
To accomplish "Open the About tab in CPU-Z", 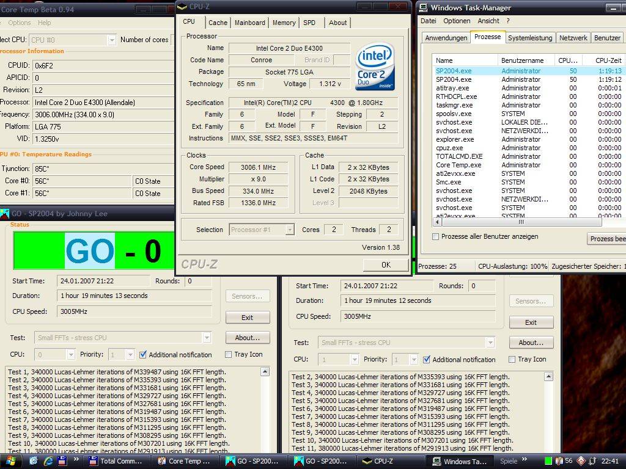I will coord(337,23).
